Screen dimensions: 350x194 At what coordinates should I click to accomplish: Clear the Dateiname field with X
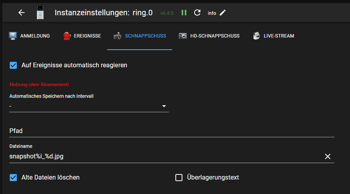(328, 156)
